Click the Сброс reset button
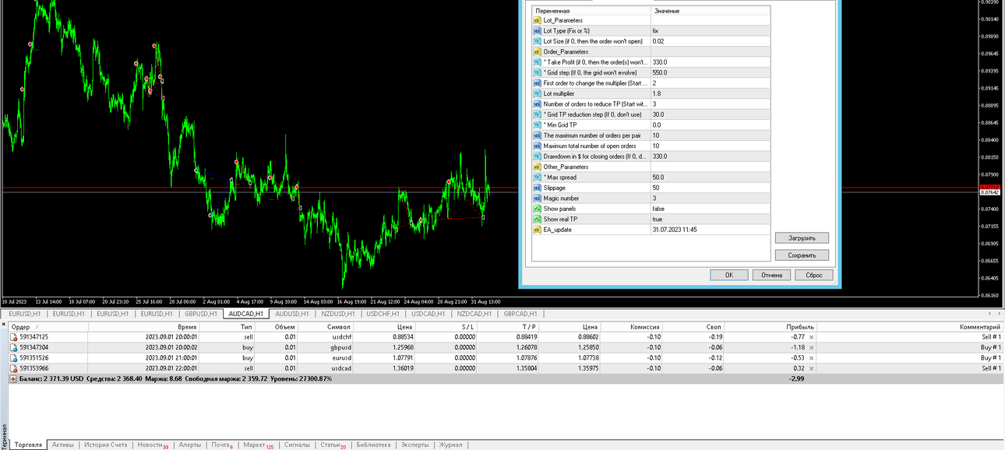This screenshot has height=450, width=1005. click(814, 275)
